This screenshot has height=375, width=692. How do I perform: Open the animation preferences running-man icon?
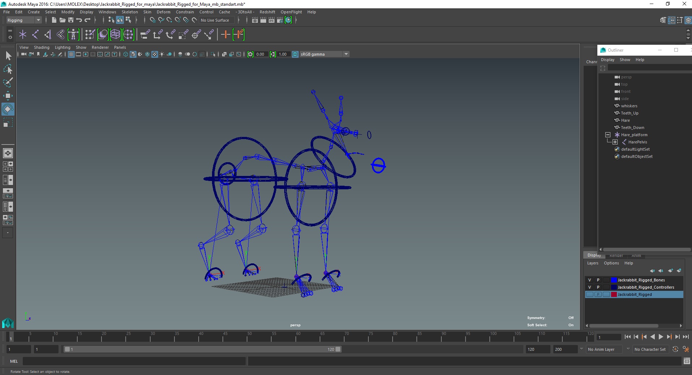(685, 349)
